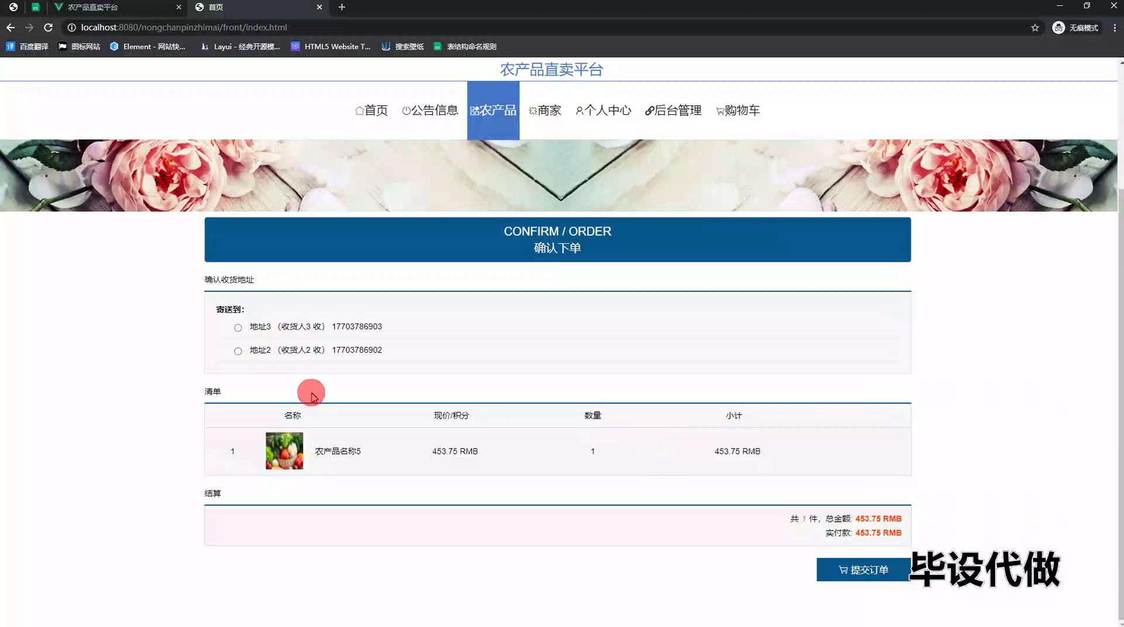
Task: Open site info from the address bar icon
Action: (x=70, y=27)
